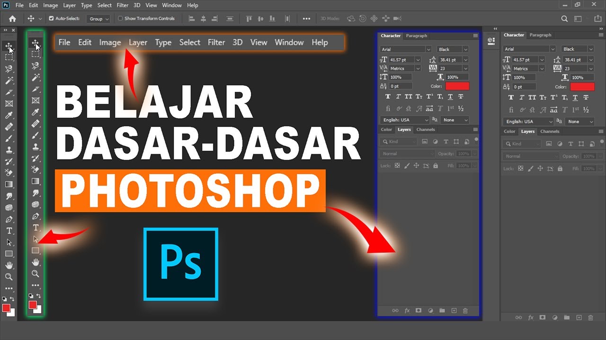Click add layer mask in the rightmost panel
Viewport: 606px width, 340px height.
[543, 317]
